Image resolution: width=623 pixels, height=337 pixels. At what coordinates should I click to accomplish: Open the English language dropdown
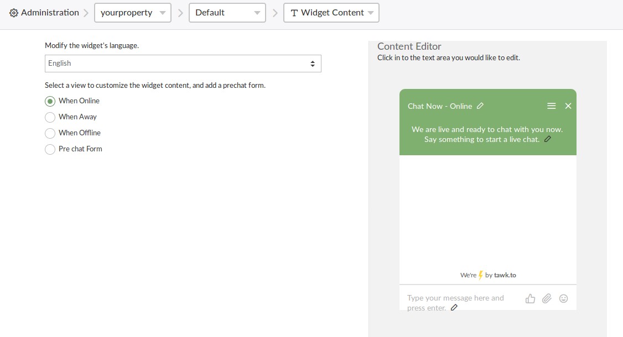(x=183, y=64)
